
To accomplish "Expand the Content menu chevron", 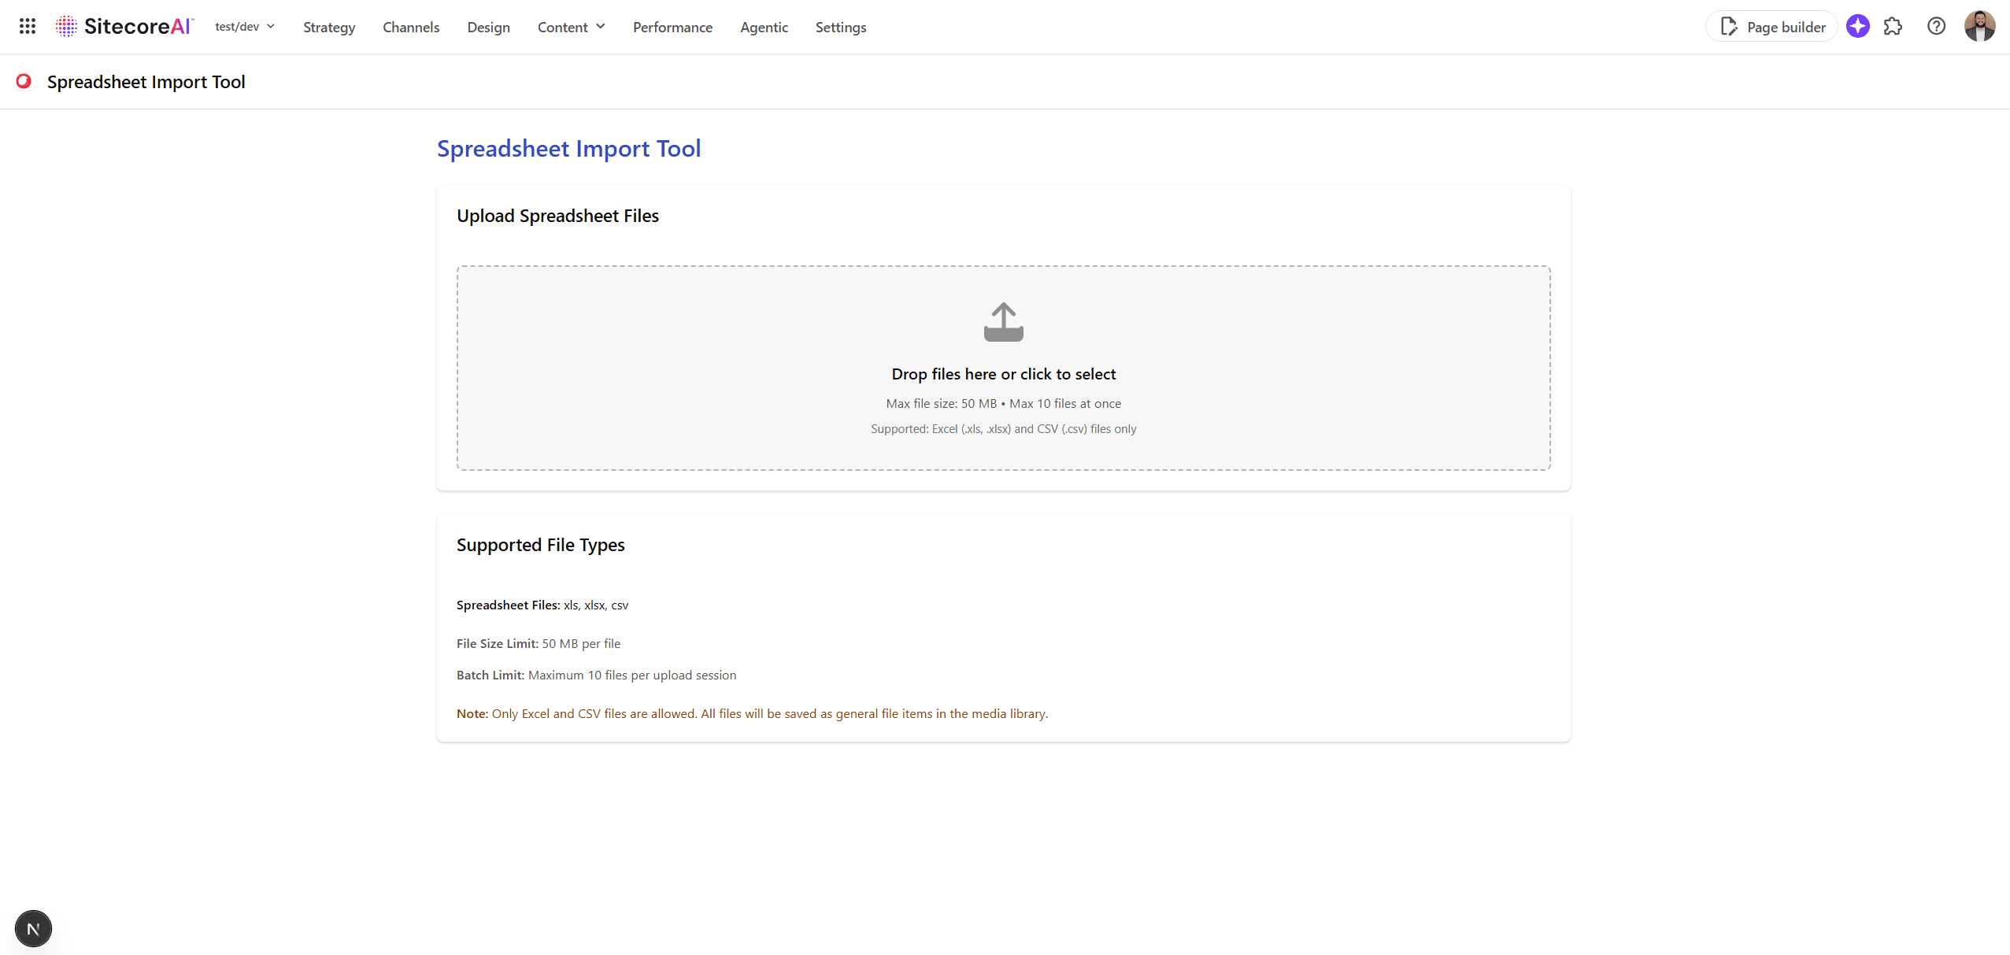I will tap(599, 26).
